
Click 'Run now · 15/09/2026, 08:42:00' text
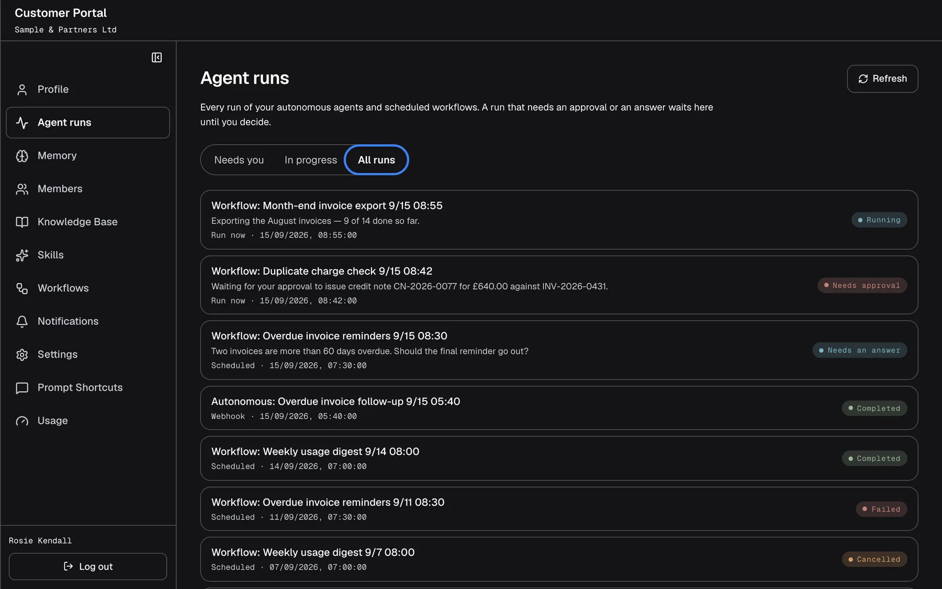tap(284, 301)
